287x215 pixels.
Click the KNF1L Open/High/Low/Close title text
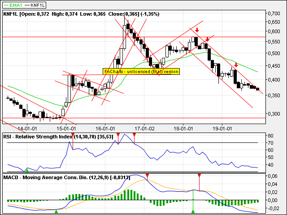pos(81,14)
